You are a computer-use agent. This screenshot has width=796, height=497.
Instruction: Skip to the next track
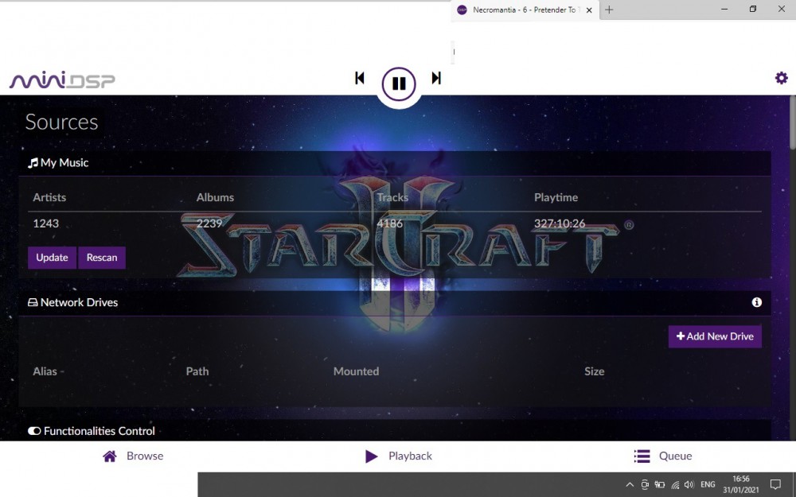(436, 78)
